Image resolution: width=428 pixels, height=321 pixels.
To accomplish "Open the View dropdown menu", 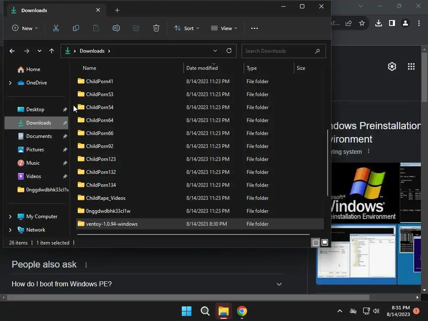I will (224, 28).
